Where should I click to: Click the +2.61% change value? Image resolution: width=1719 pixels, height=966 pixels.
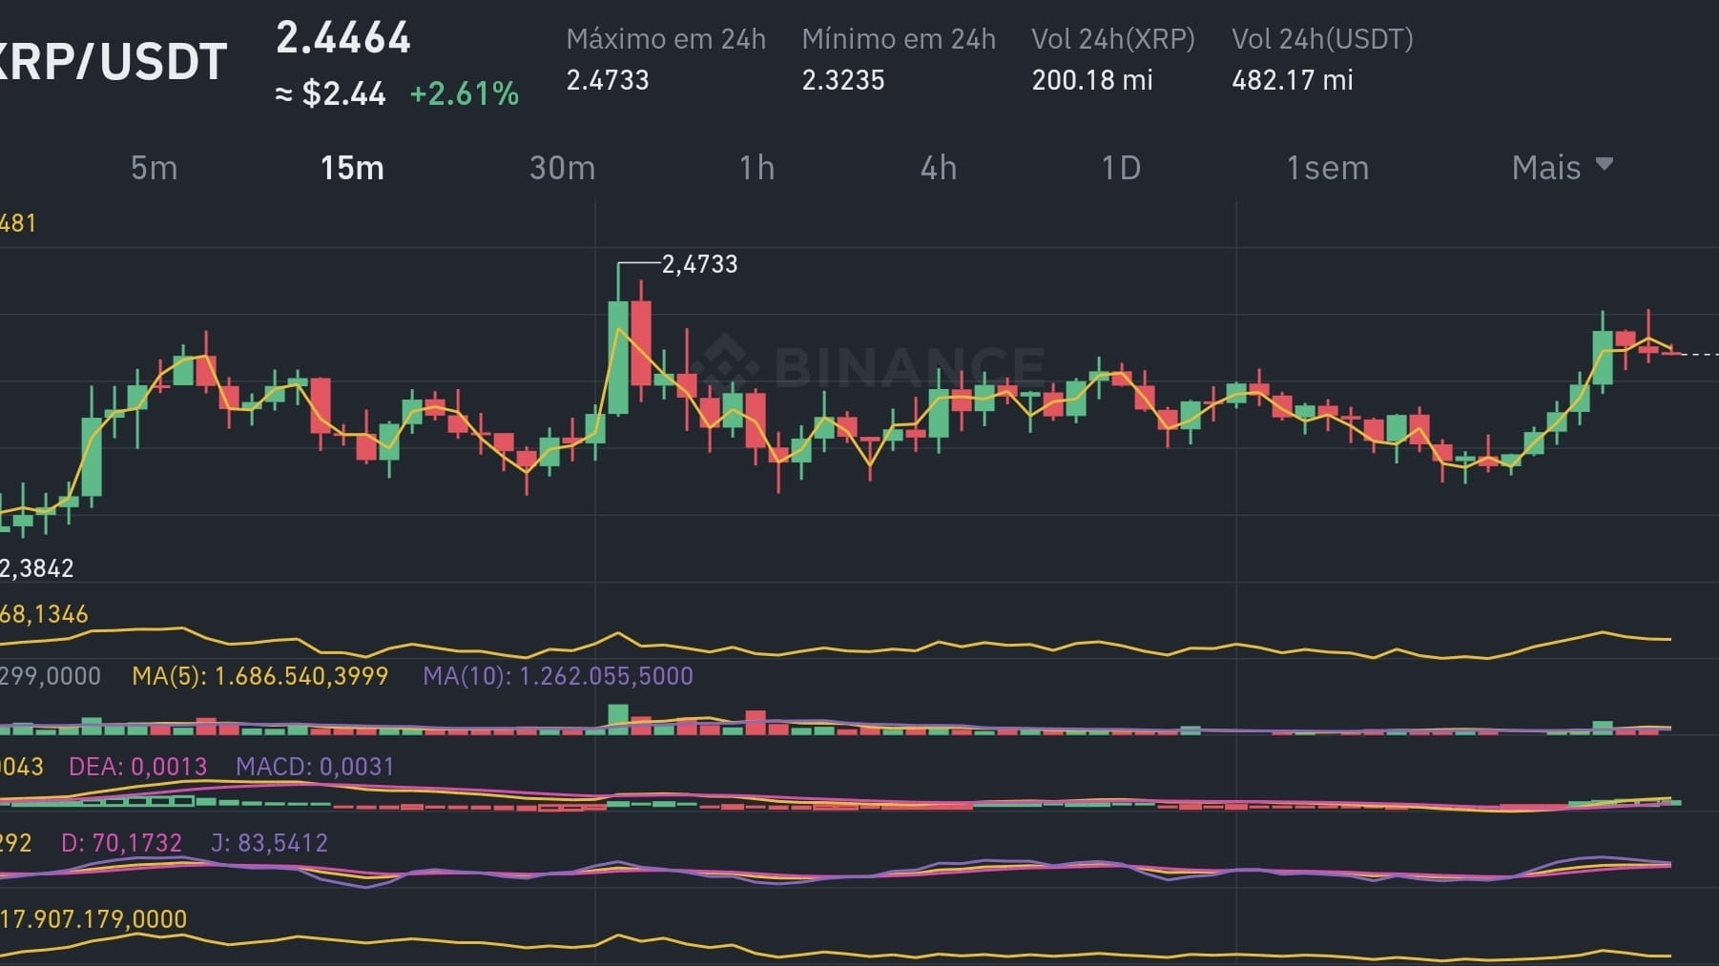pyautogui.click(x=465, y=93)
